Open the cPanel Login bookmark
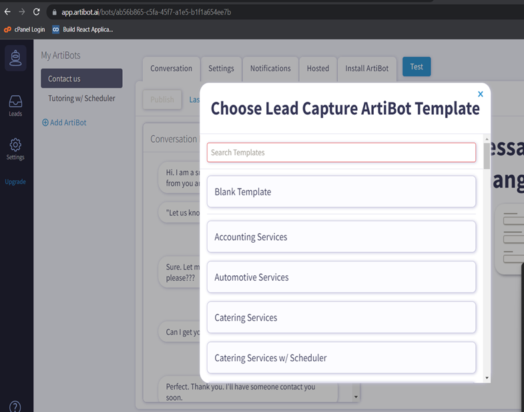Image resolution: width=524 pixels, height=412 pixels. pyautogui.click(x=25, y=29)
